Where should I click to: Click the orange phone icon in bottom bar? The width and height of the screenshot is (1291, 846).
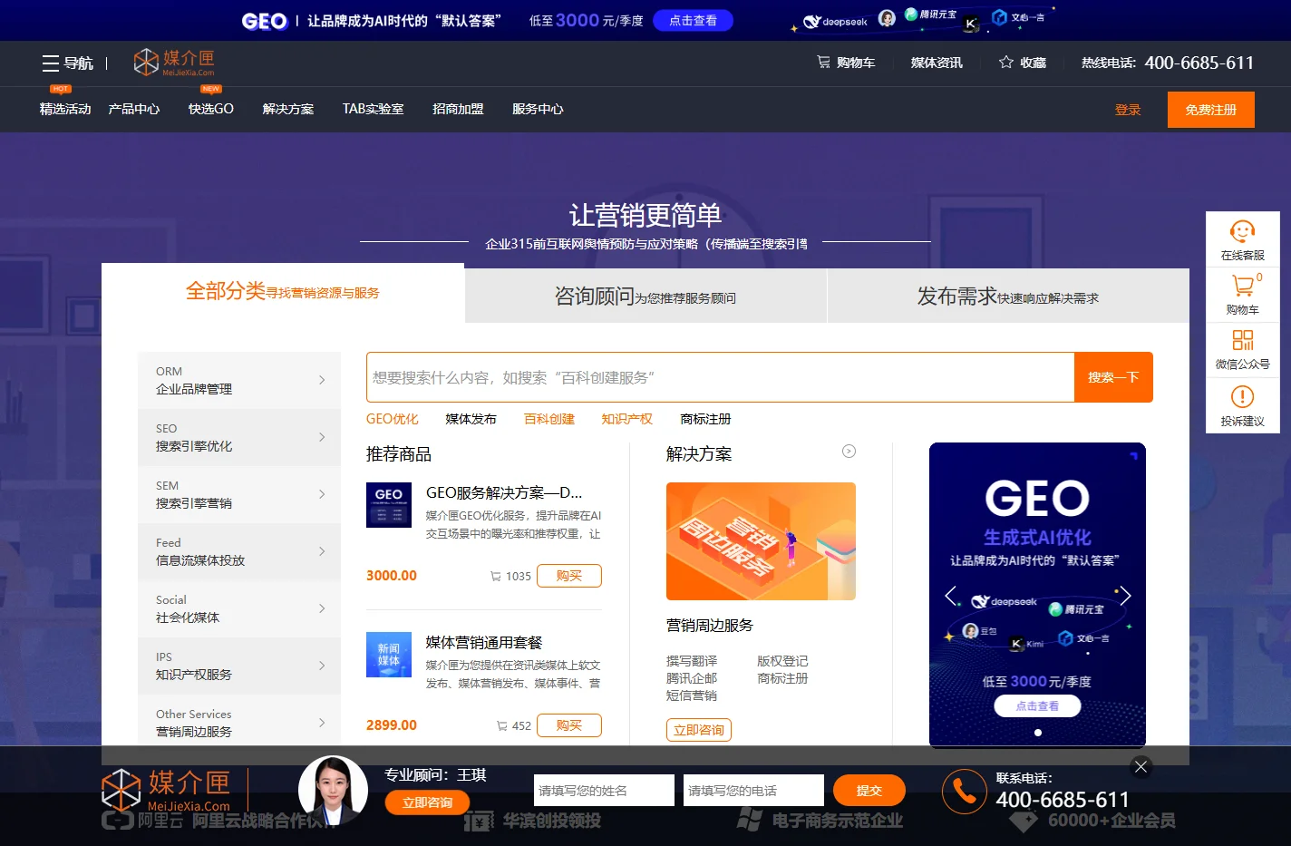click(x=964, y=791)
